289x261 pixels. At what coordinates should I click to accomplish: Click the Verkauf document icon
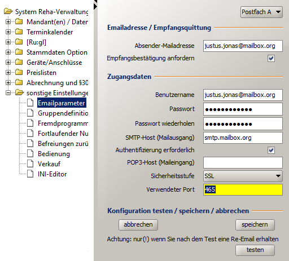point(30,163)
